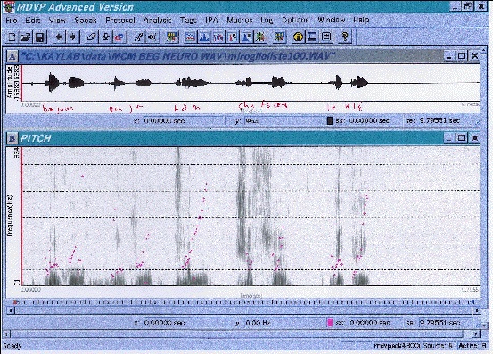Open the Protocol menu
The image size is (493, 354).
pyautogui.click(x=120, y=21)
